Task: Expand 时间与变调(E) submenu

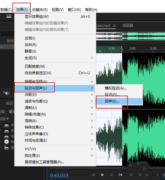Action: (55, 141)
